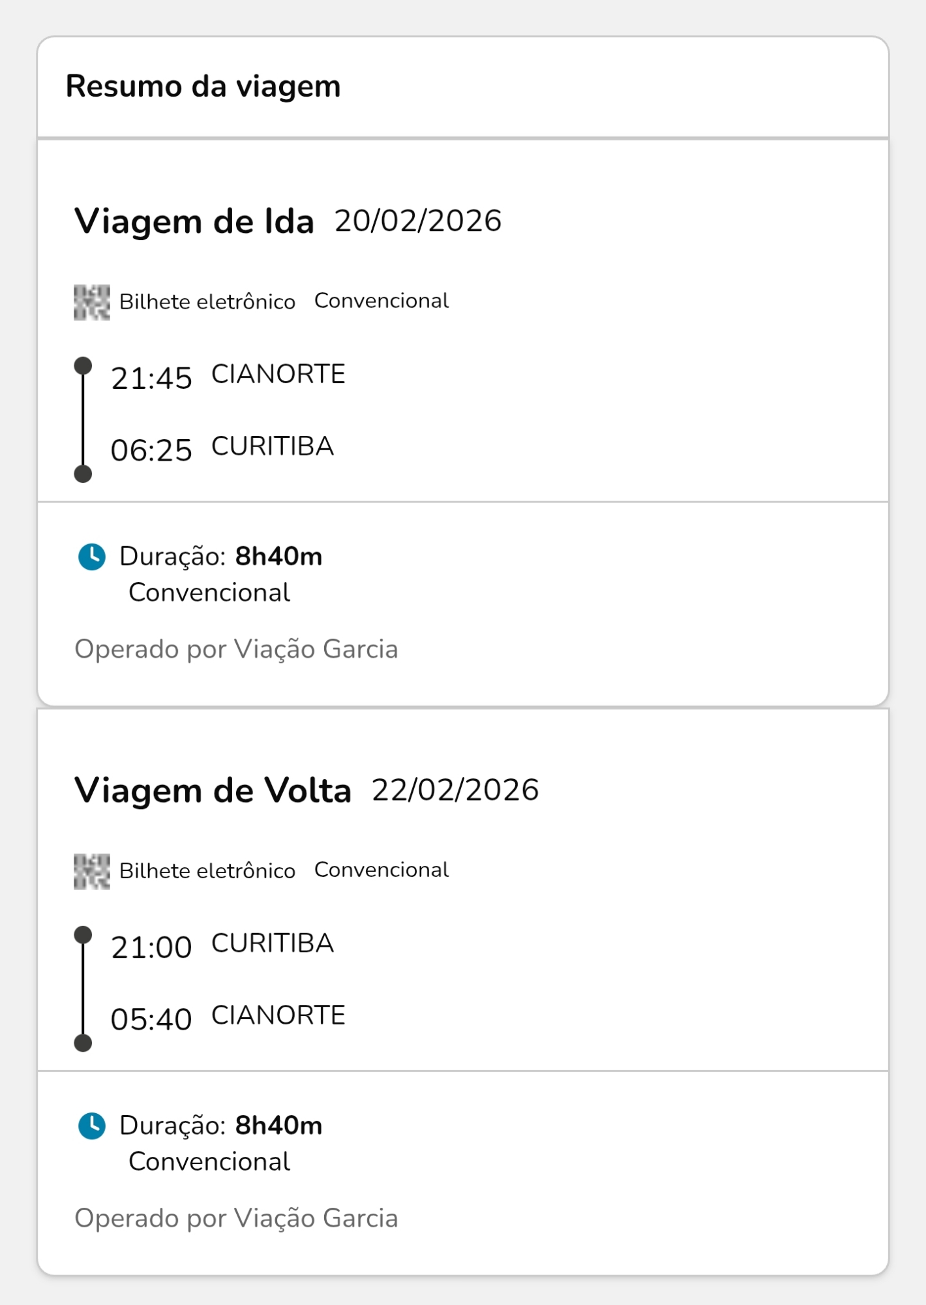Click the arrival dot beside 06:25 CURITIBA
Screen dimensions: 926x1305
pyautogui.click(x=83, y=474)
